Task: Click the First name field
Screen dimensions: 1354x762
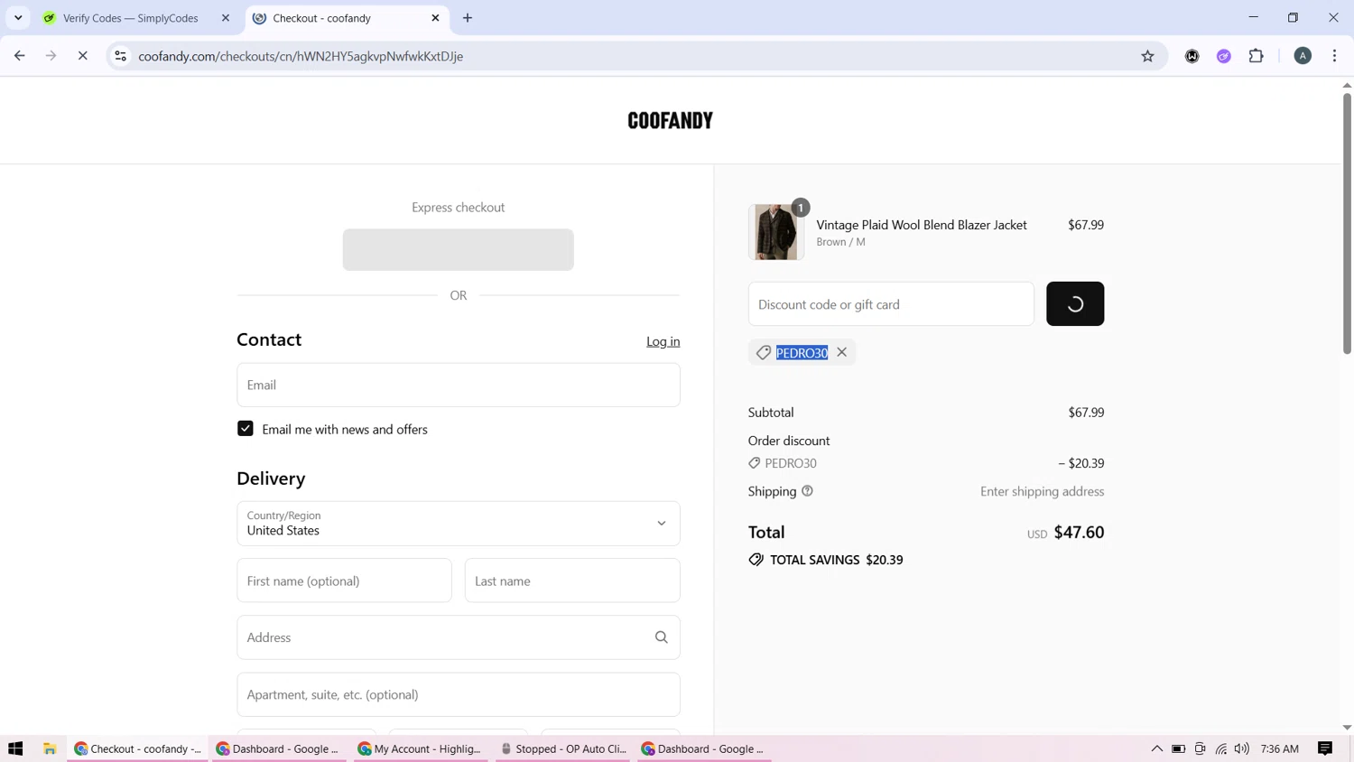Action: [x=344, y=581]
